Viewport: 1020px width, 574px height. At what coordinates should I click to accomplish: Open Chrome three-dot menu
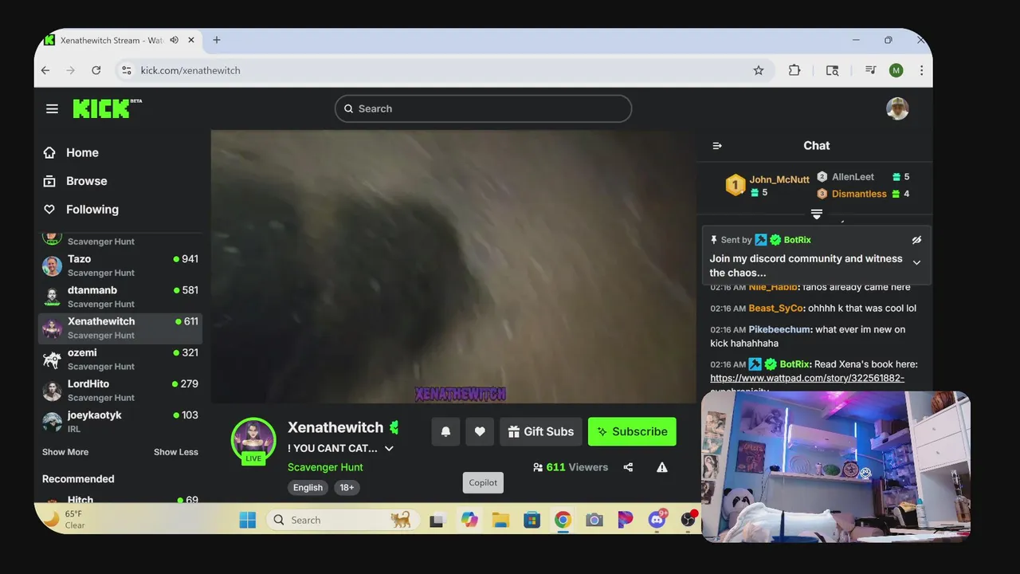coord(921,70)
